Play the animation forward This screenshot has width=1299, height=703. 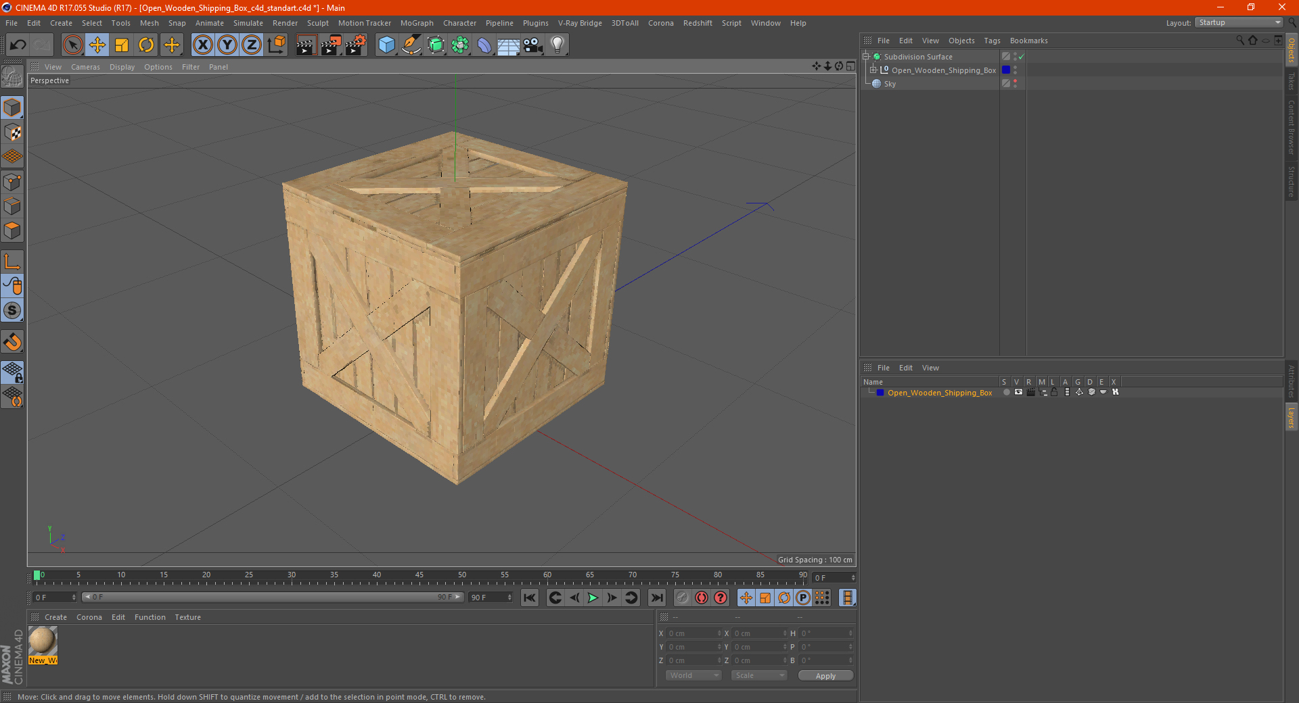pos(593,598)
